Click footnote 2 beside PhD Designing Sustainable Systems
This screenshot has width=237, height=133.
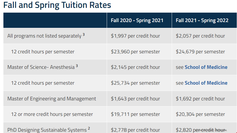(x=89, y=129)
